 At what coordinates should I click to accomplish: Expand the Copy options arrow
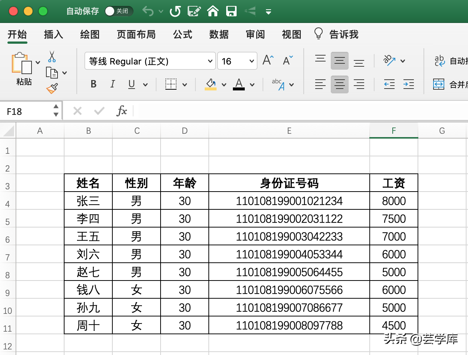pos(65,73)
